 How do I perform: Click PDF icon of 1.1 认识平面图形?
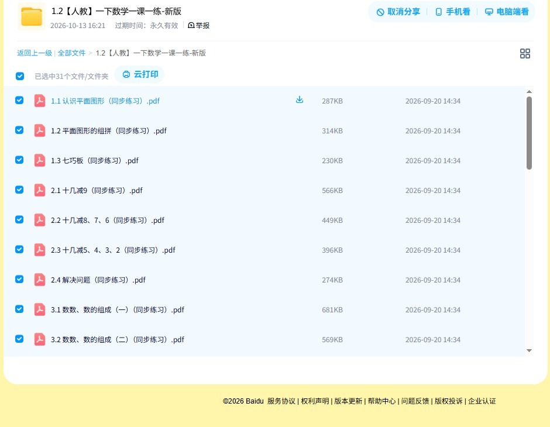click(x=40, y=101)
